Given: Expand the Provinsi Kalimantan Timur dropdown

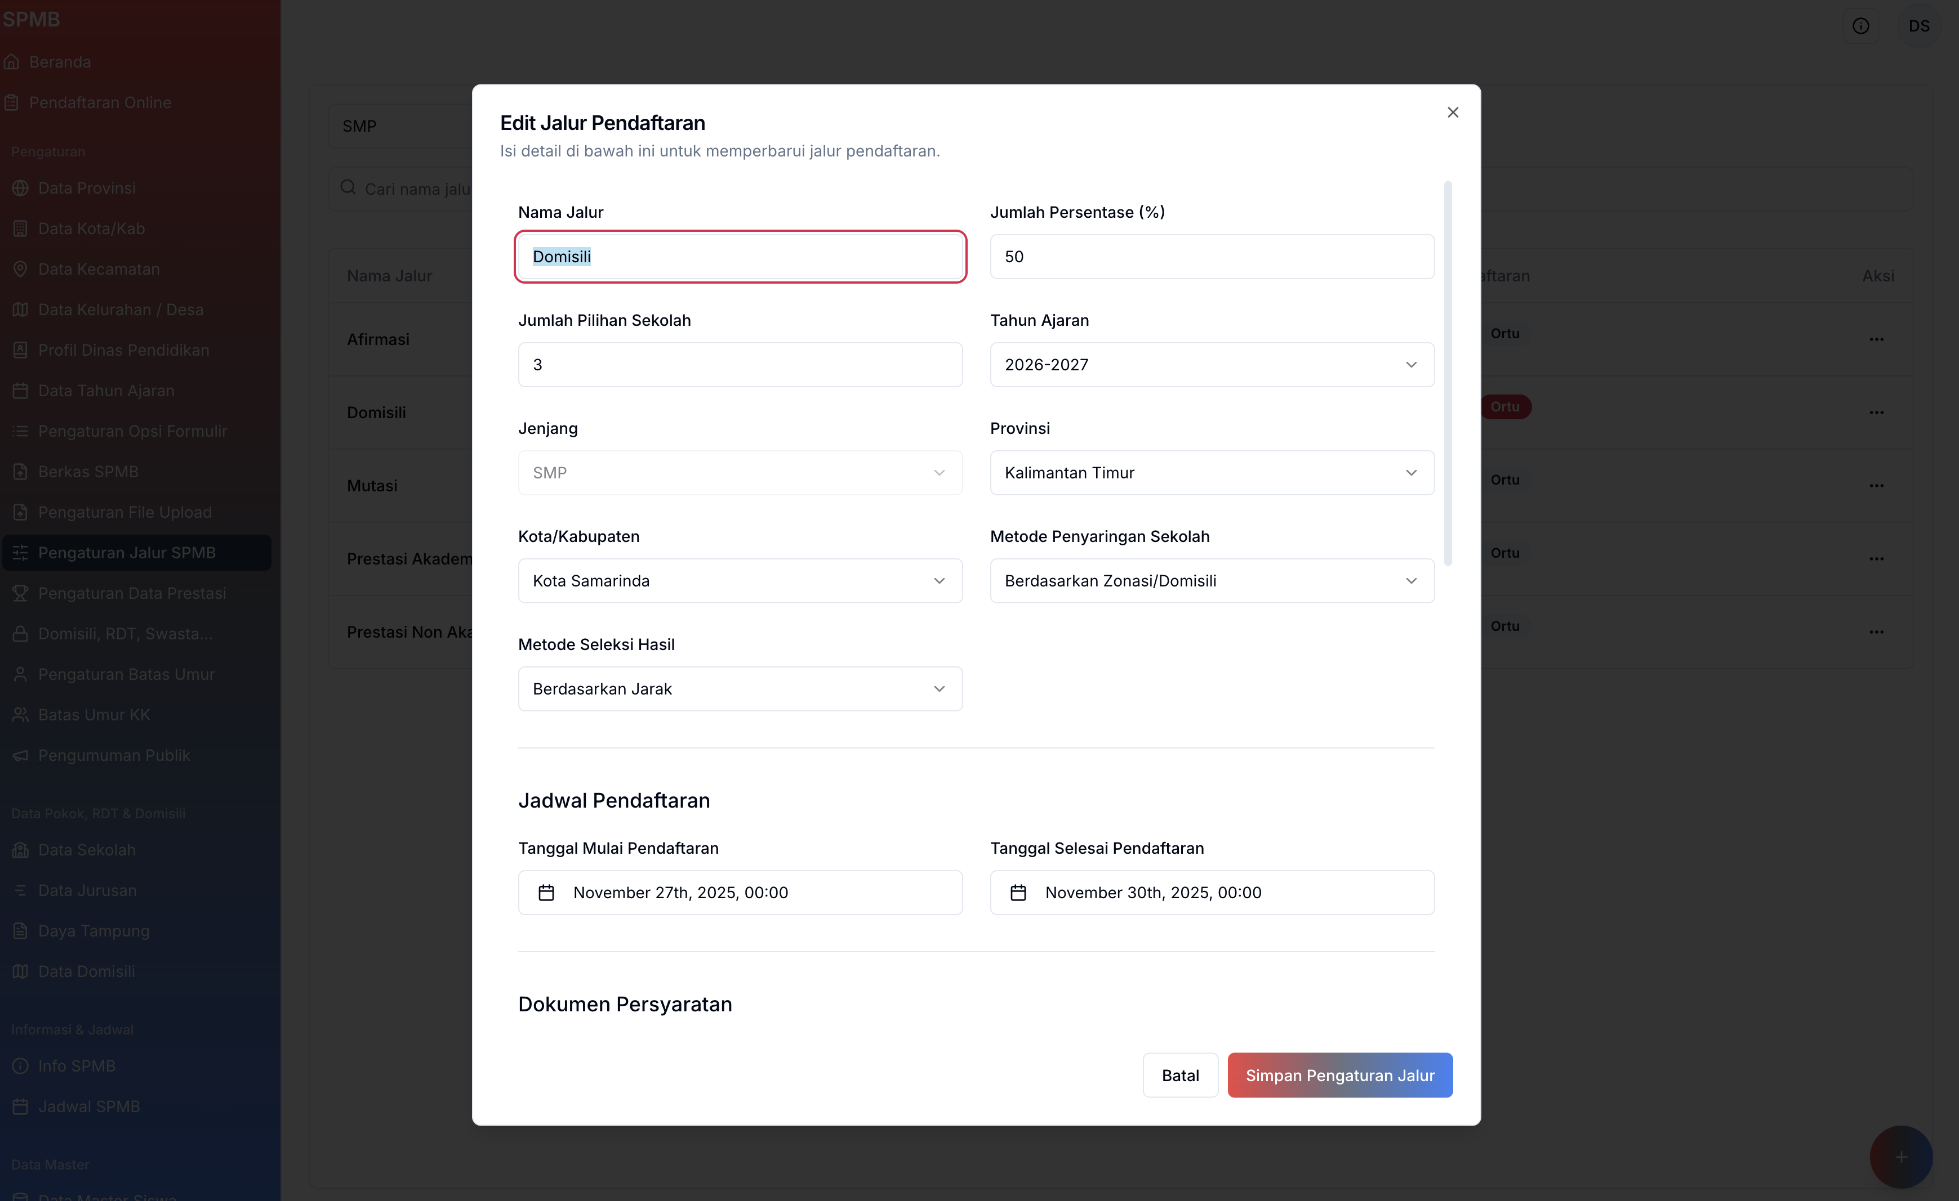Looking at the screenshot, I should point(1212,473).
